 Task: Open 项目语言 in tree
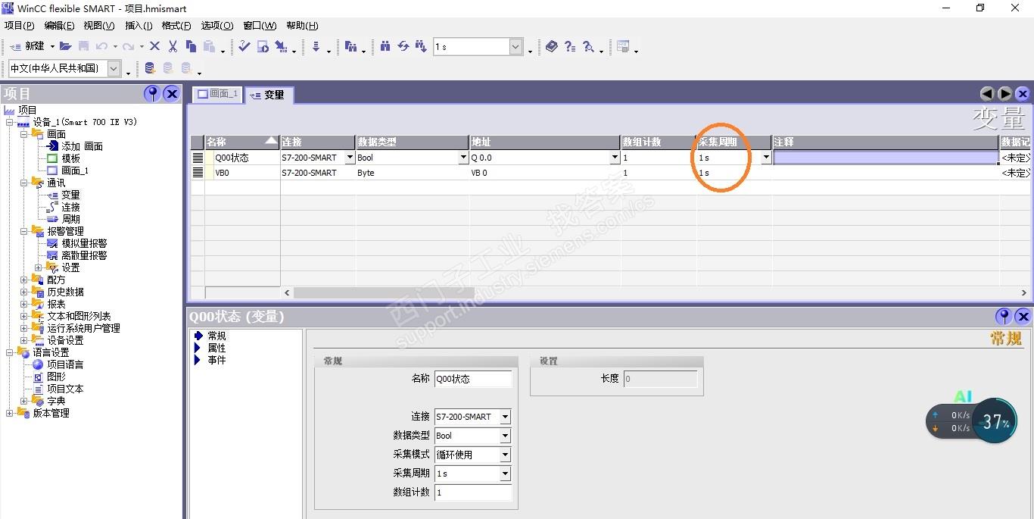pyautogui.click(x=65, y=364)
